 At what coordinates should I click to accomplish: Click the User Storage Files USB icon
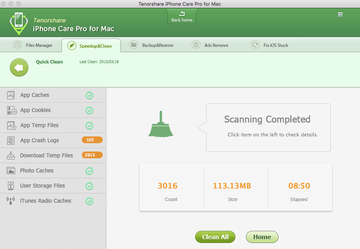[11, 186]
